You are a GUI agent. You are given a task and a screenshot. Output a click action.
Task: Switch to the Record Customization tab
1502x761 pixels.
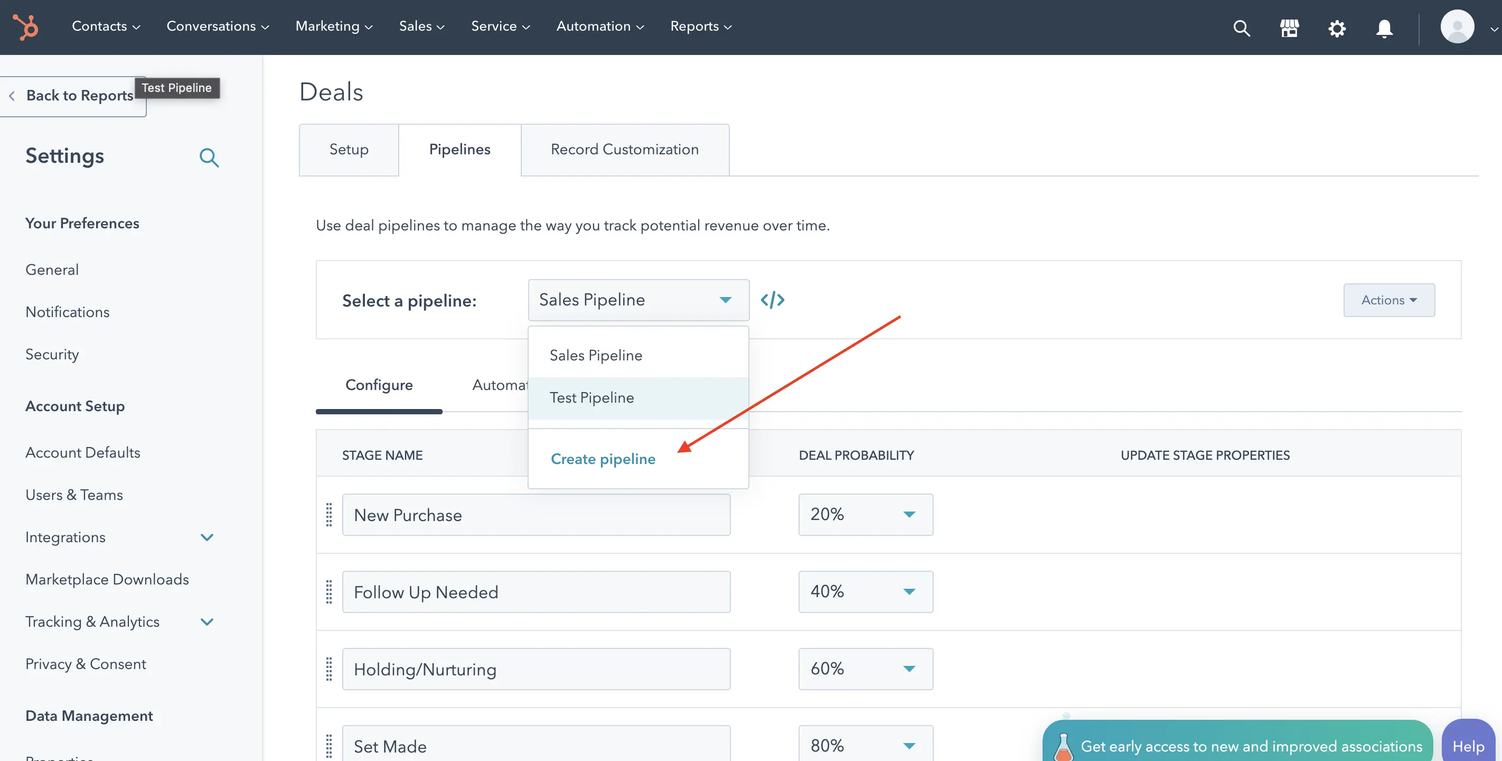point(624,150)
